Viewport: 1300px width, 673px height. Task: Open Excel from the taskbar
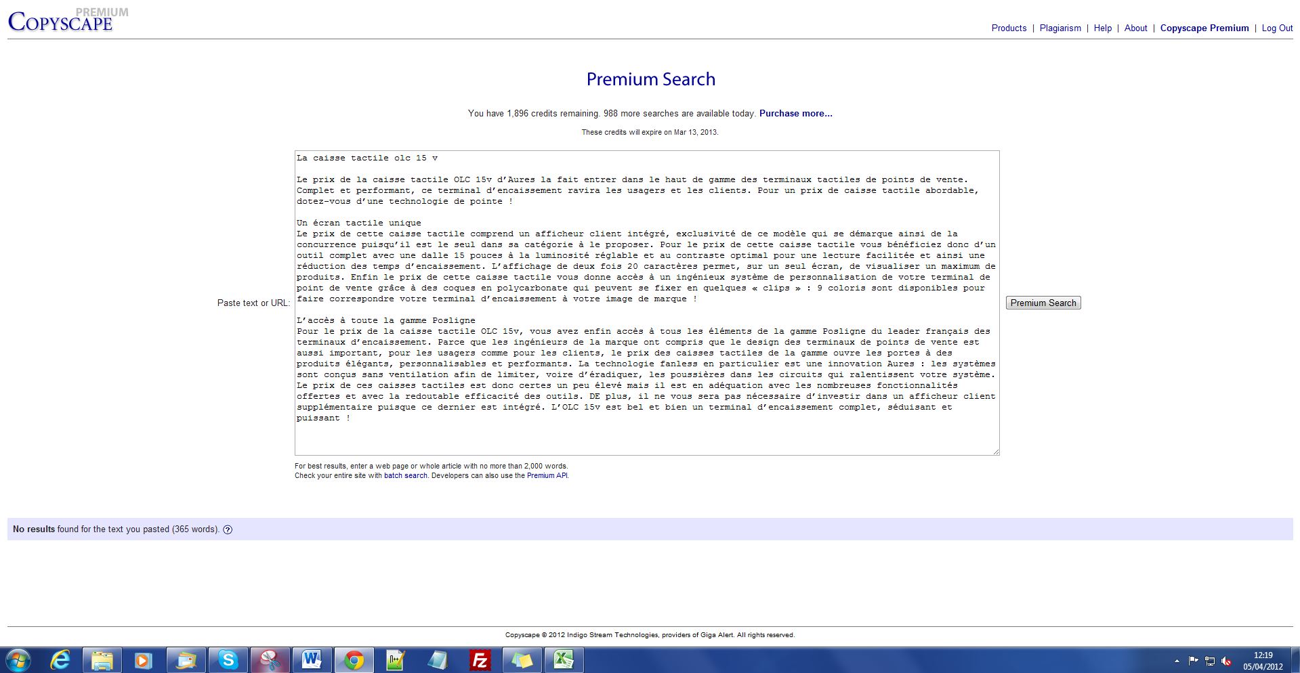click(564, 659)
